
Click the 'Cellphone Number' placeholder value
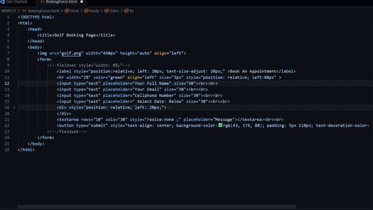(154, 96)
